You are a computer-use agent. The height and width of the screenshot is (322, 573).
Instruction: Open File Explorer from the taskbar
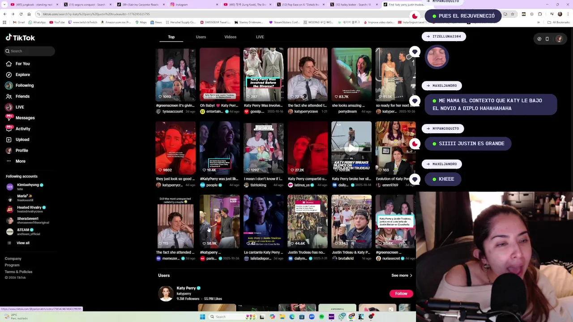click(x=282, y=317)
